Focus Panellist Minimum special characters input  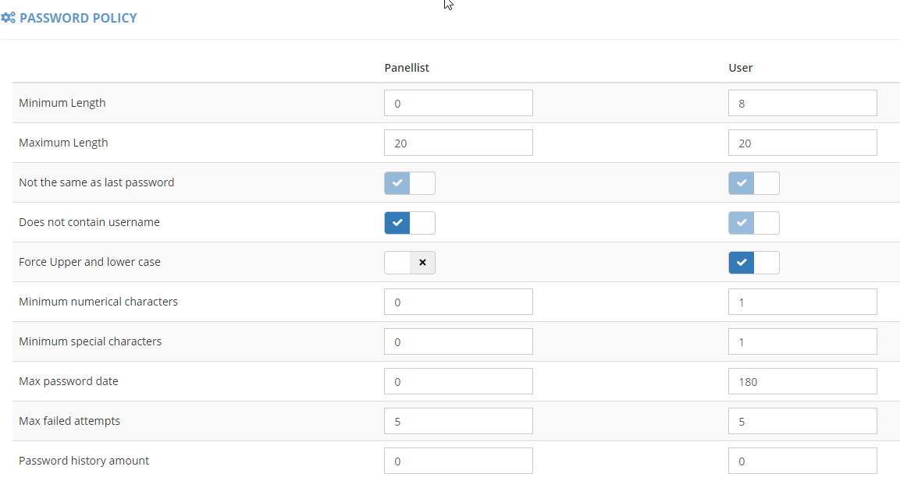(458, 341)
